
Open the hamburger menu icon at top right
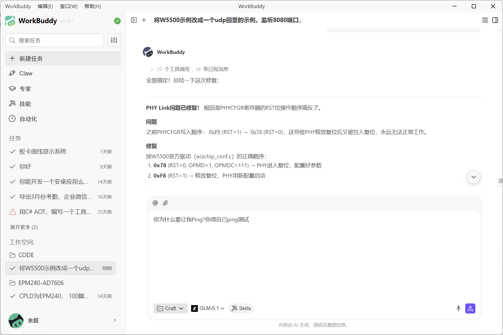[485, 20]
